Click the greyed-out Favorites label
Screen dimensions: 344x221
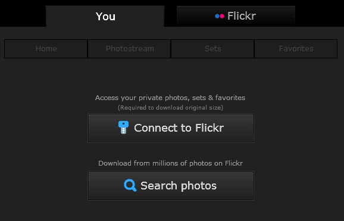click(296, 49)
